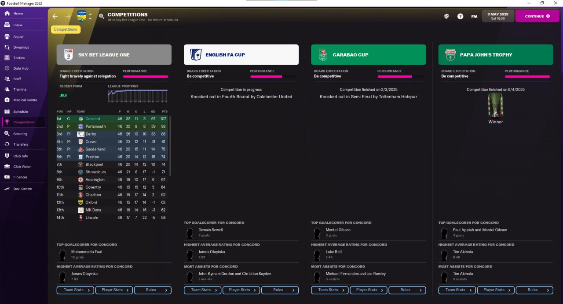Open Player Stats for Sky Bet League One
This screenshot has height=304, width=563.
coord(114,290)
